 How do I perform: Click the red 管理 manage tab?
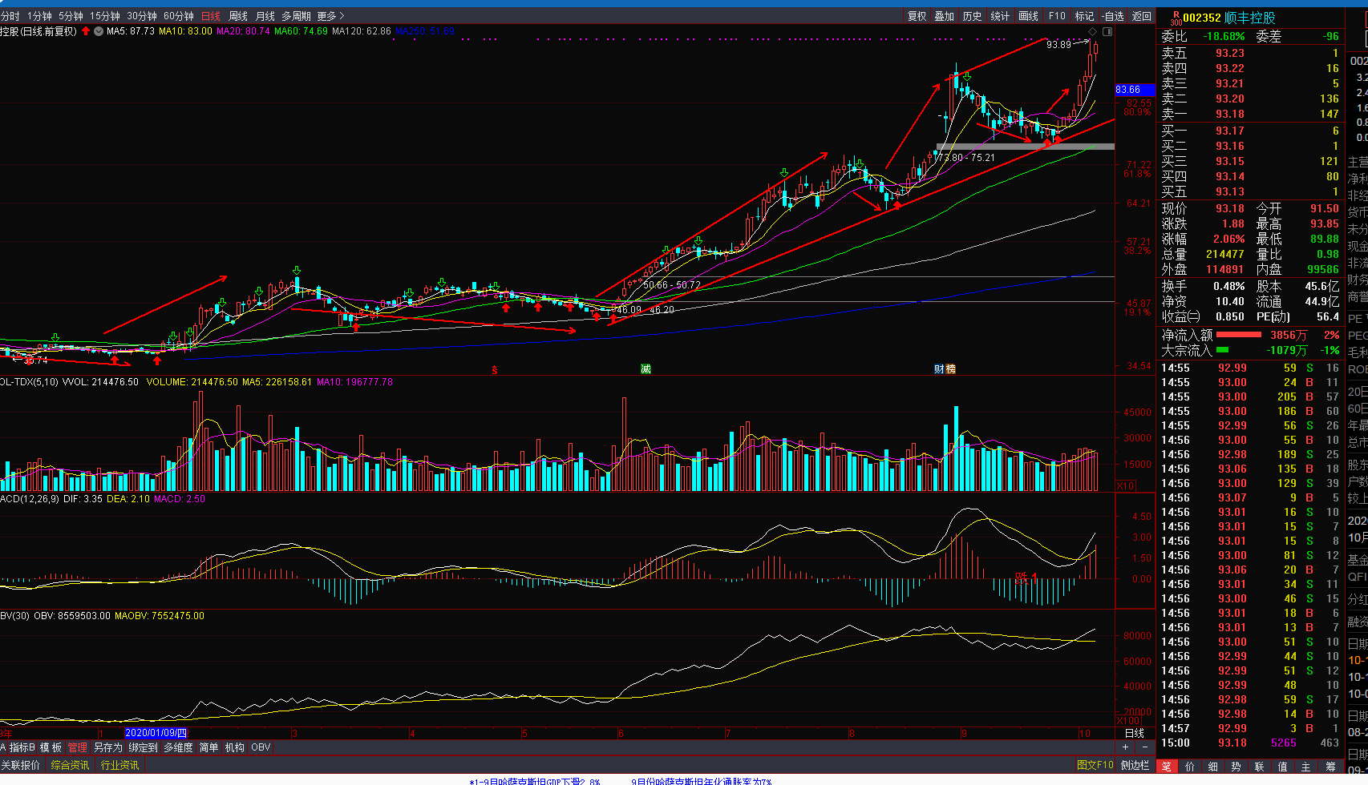tap(77, 747)
